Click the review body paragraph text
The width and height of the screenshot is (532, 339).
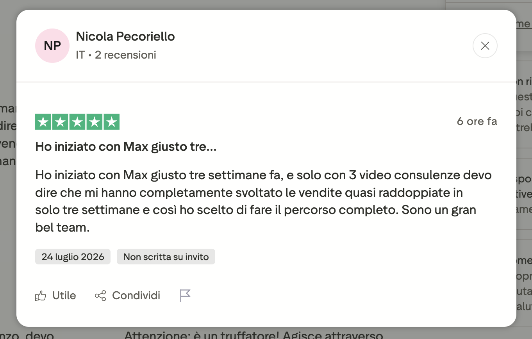263,201
